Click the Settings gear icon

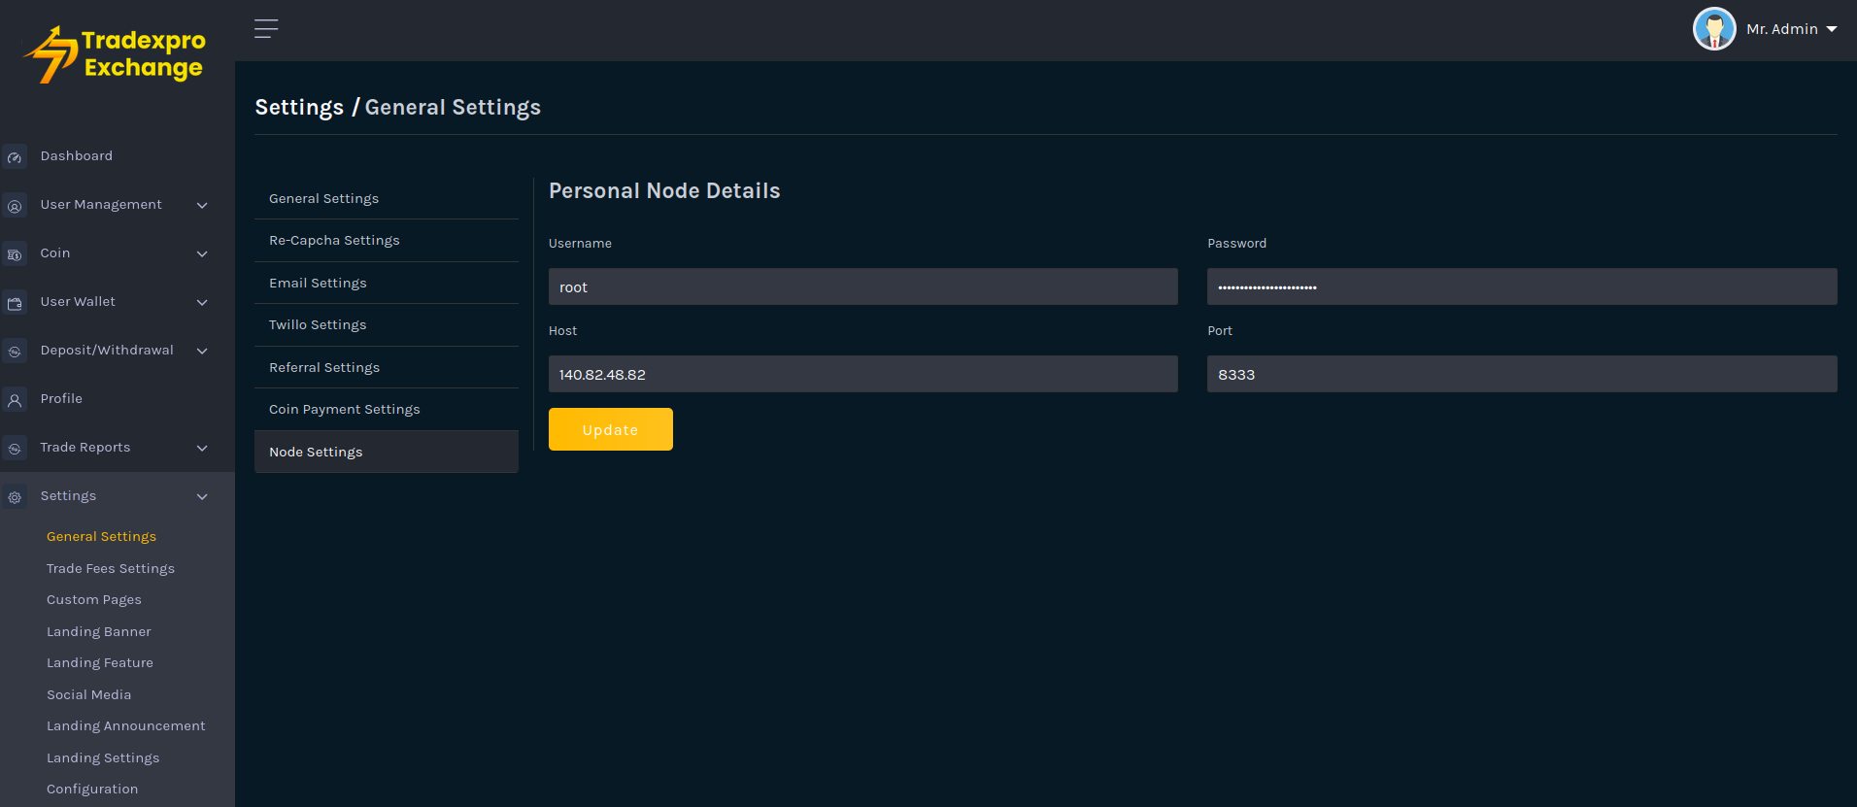pos(15,497)
